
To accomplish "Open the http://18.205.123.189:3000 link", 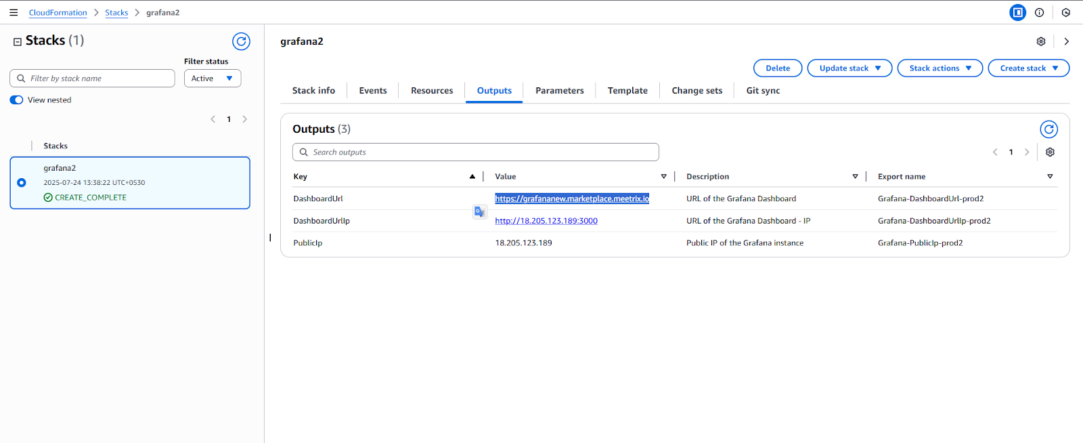I will coord(546,221).
